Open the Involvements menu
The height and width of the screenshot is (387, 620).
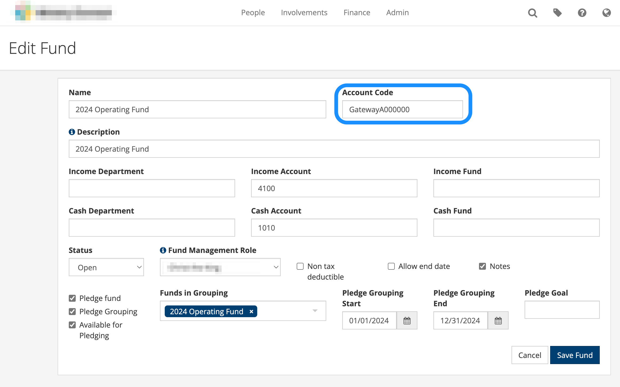(x=304, y=13)
